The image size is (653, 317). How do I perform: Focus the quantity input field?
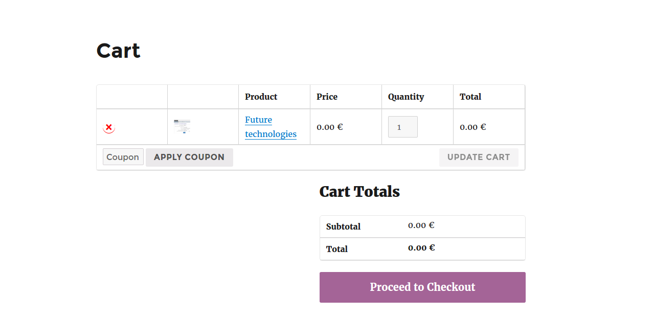click(402, 127)
